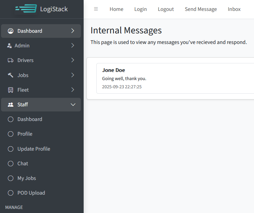Image resolution: width=254 pixels, height=213 pixels.
Task: Click the Dashboard speedometer icon
Action: (11, 31)
